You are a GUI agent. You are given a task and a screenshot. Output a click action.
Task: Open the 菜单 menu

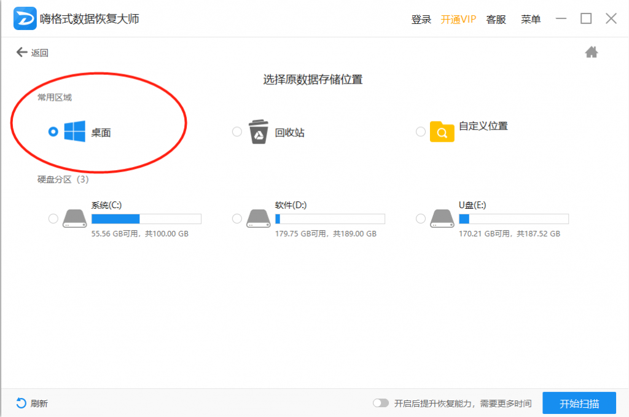tap(531, 19)
